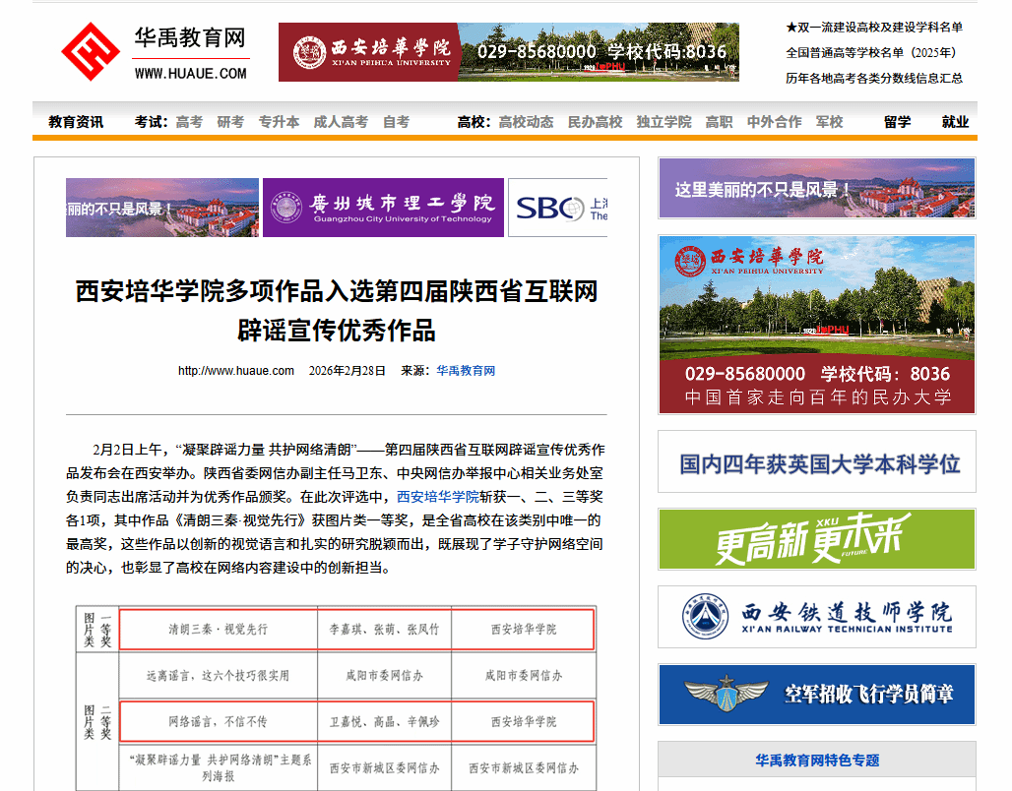Open the 就业 navigation item
1012x791 pixels.
(x=955, y=122)
